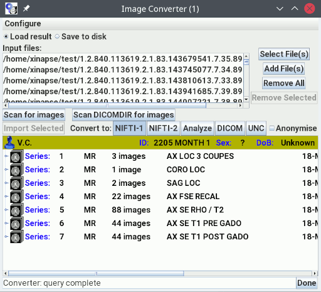Click '88 images' count in Series 5
The height and width of the screenshot is (292, 321).
pyautogui.click(x=131, y=210)
